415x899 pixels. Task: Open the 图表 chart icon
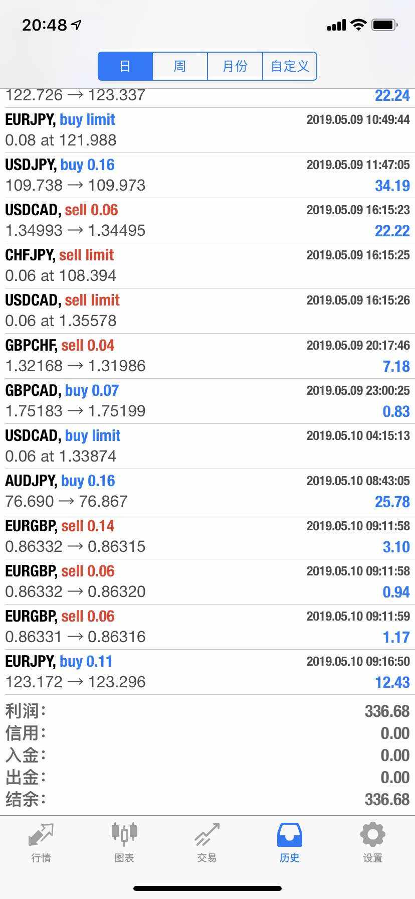124,835
